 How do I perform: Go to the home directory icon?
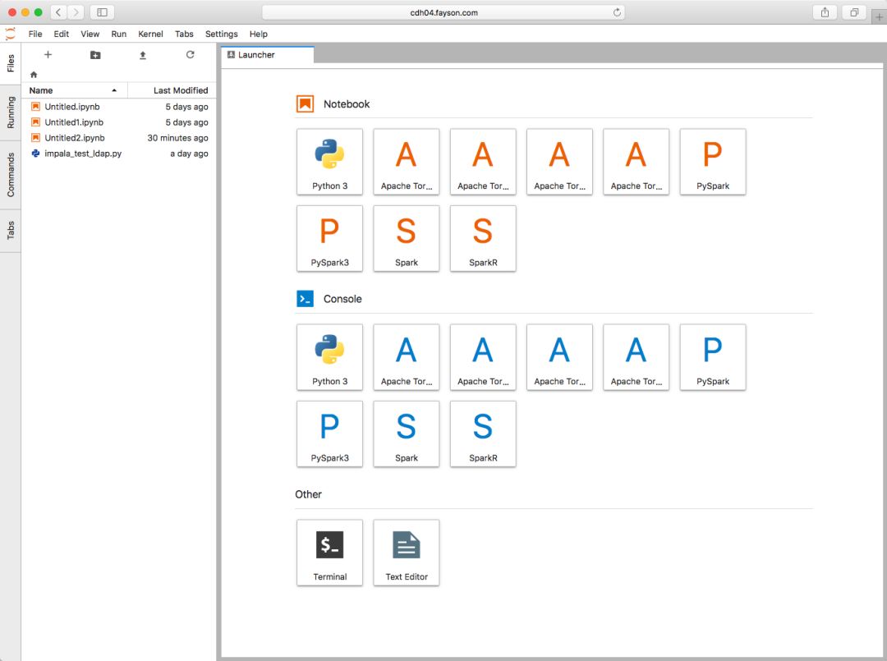(34, 74)
